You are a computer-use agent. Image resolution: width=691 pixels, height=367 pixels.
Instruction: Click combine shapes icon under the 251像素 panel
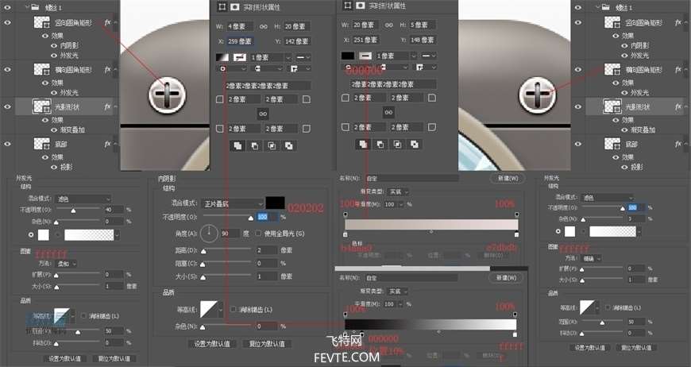pos(363,145)
